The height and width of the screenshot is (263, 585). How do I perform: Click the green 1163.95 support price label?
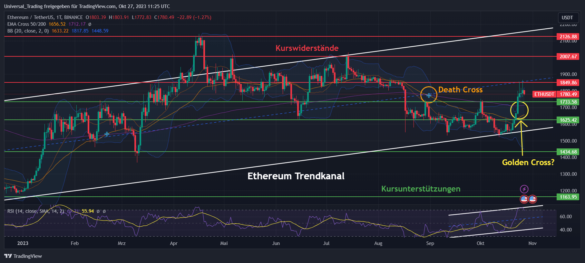pyautogui.click(x=568, y=197)
